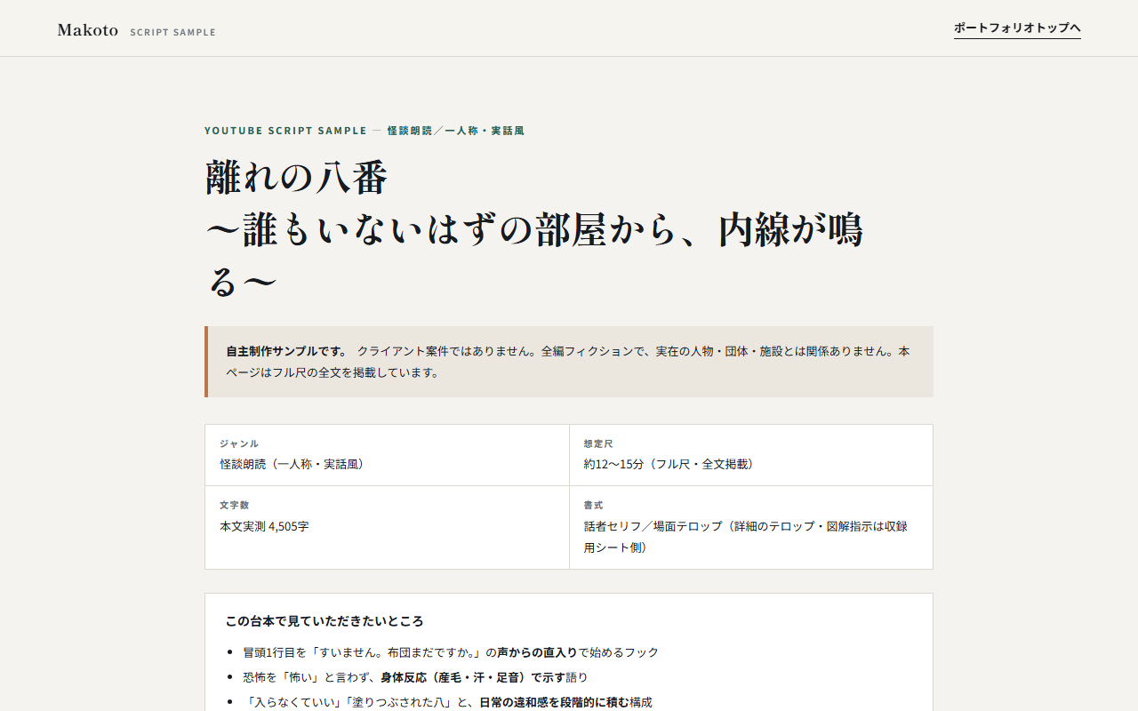This screenshot has width=1138, height=711.
Task: Click the 書式 label
Action: coord(593,505)
